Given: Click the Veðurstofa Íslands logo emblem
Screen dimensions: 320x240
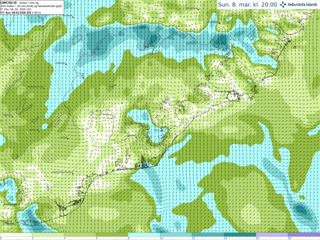Looking at the screenshot, I should click(283, 5).
